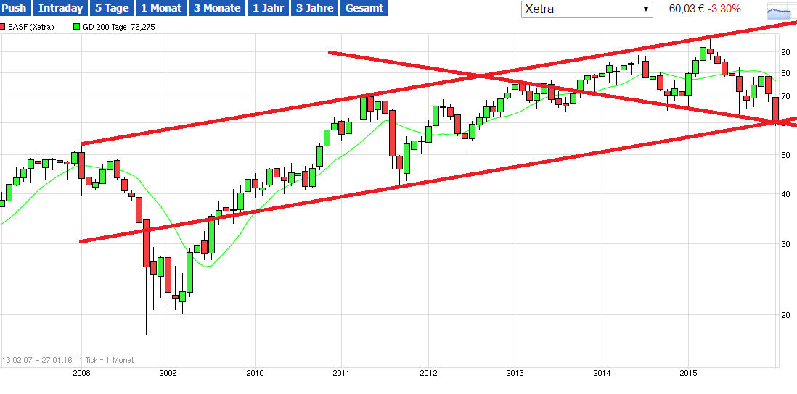Open the Xetra exchange dropdown
This screenshot has height=394, width=797.
click(586, 9)
